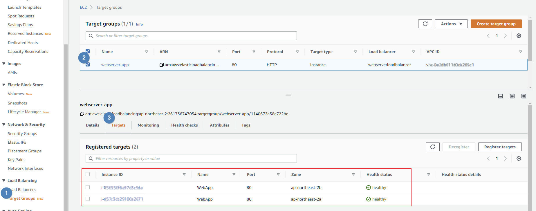Sort by Load balancer column

pyautogui.click(x=414, y=52)
